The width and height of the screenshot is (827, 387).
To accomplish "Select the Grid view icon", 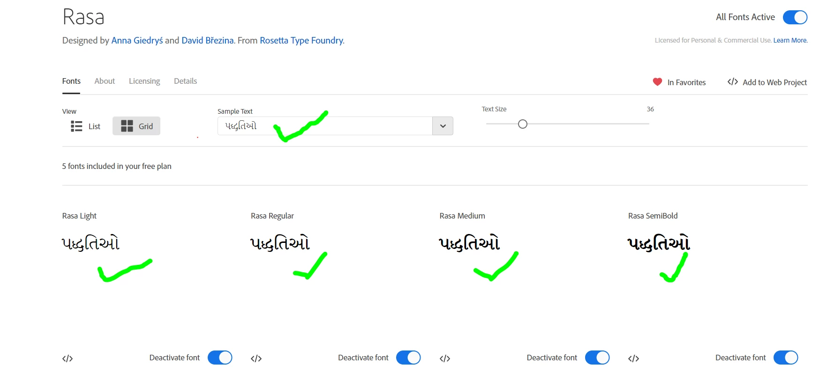I will tap(127, 126).
